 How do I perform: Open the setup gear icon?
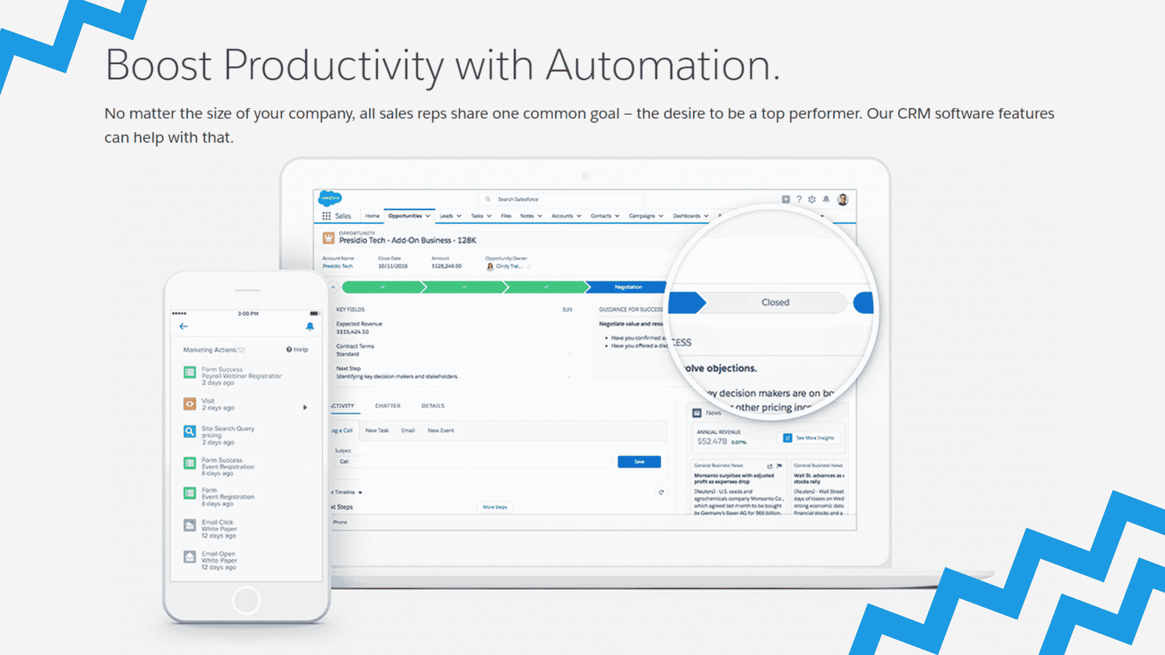pos(812,199)
